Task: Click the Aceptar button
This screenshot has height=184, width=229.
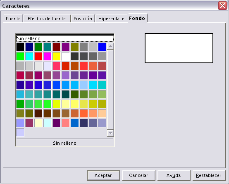Action: pos(104,175)
